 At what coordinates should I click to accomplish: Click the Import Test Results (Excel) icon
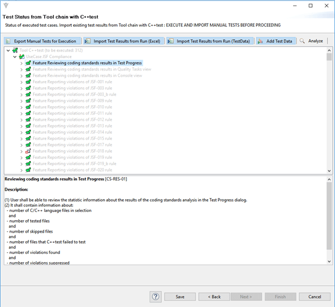pyautogui.click(x=88, y=41)
